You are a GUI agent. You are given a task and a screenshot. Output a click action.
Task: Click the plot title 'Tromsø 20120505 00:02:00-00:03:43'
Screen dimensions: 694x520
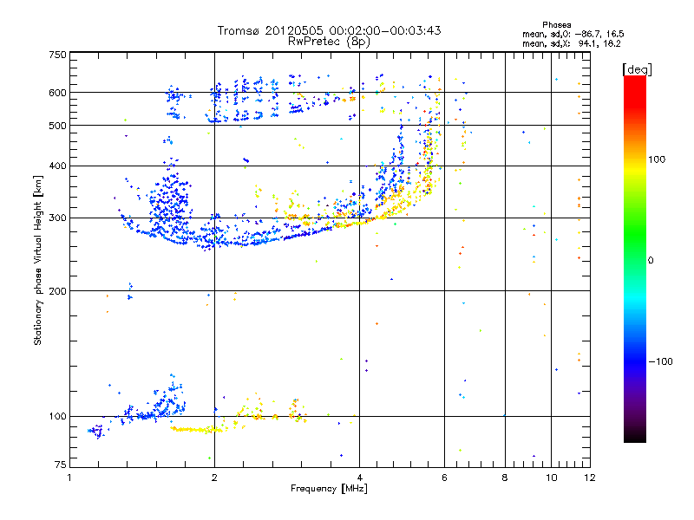click(x=329, y=30)
